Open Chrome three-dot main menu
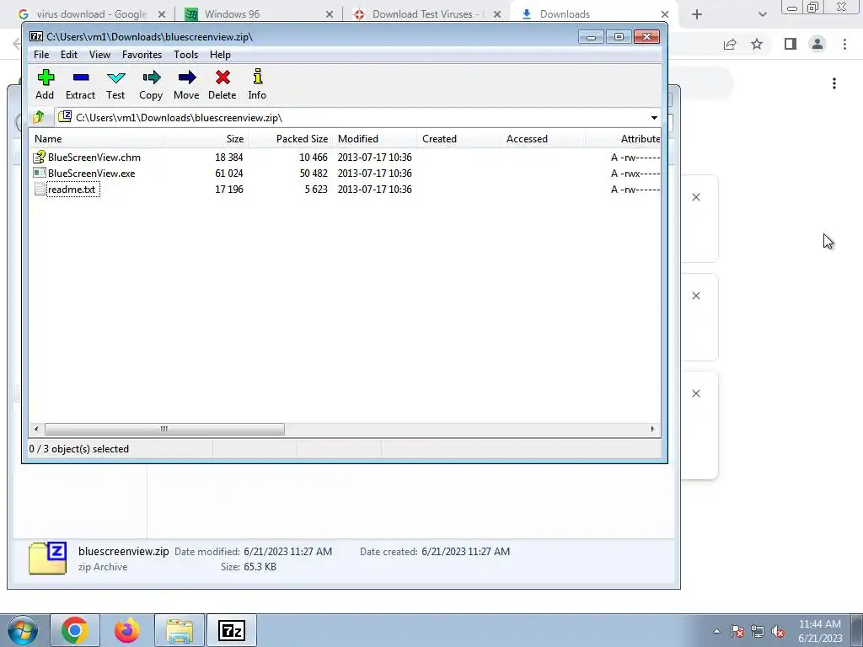 pyautogui.click(x=844, y=44)
